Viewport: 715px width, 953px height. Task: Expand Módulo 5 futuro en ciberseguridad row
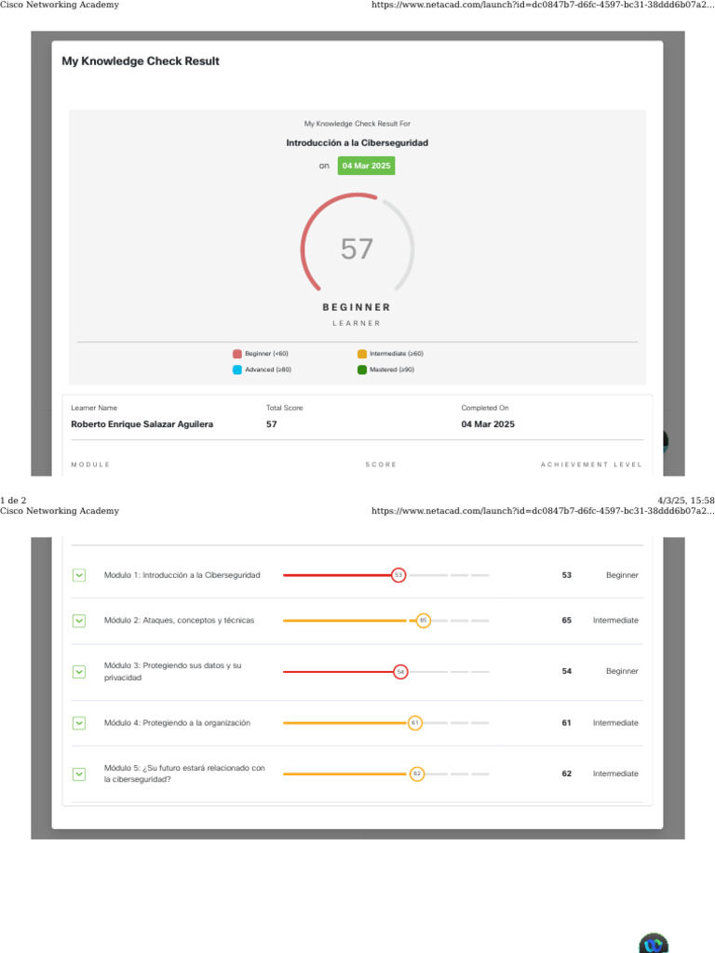(79, 773)
